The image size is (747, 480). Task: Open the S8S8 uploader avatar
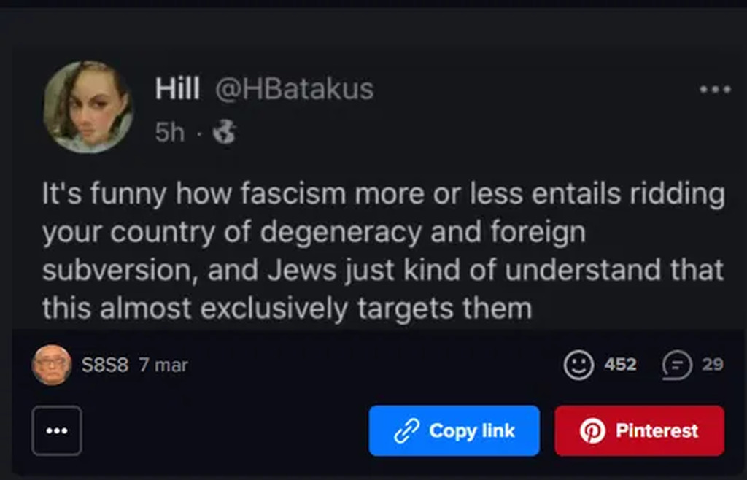[x=52, y=365]
